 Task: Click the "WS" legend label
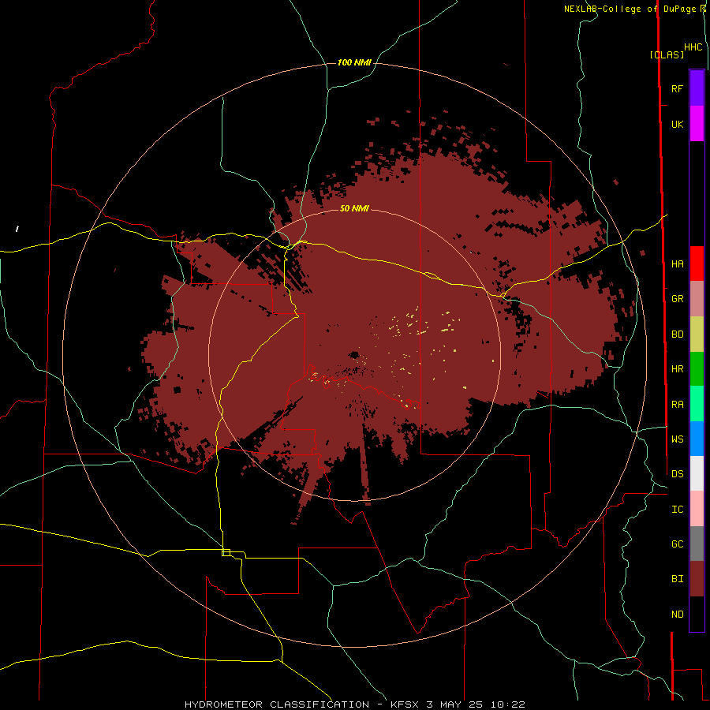(x=677, y=439)
